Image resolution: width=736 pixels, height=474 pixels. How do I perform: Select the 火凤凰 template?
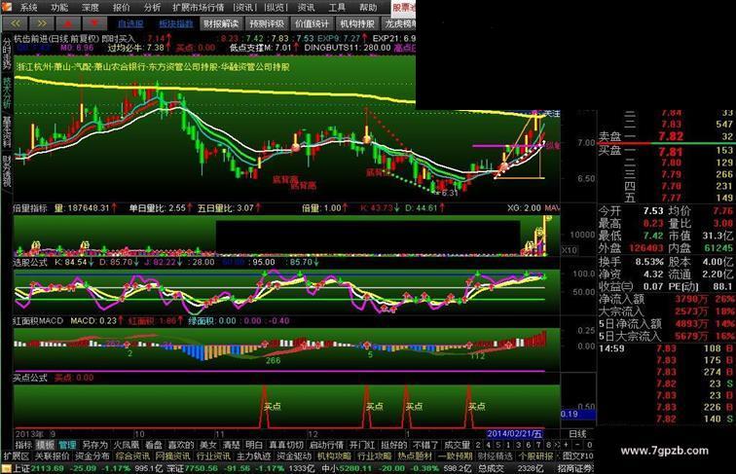127,445
